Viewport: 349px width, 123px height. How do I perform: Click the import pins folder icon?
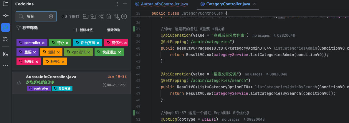point(85,16)
